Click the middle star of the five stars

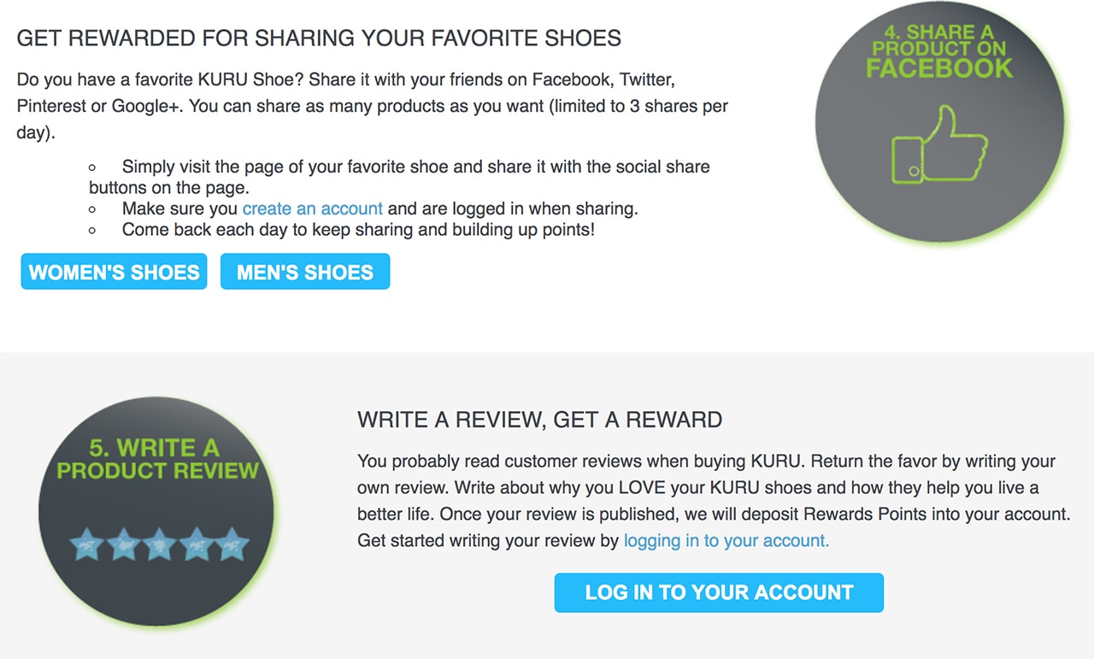pyautogui.click(x=159, y=544)
